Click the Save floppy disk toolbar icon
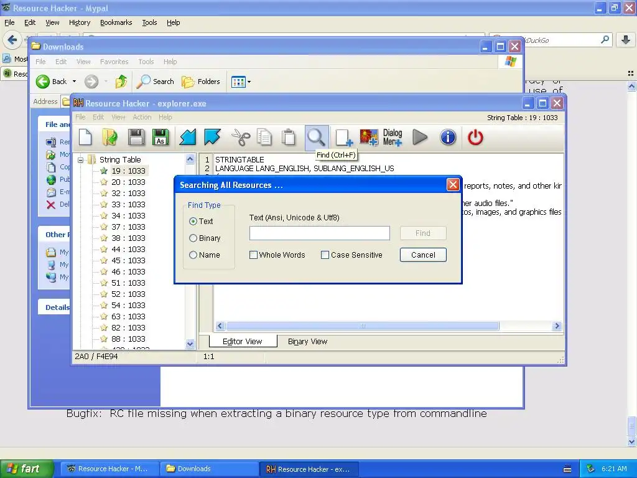 (136, 137)
